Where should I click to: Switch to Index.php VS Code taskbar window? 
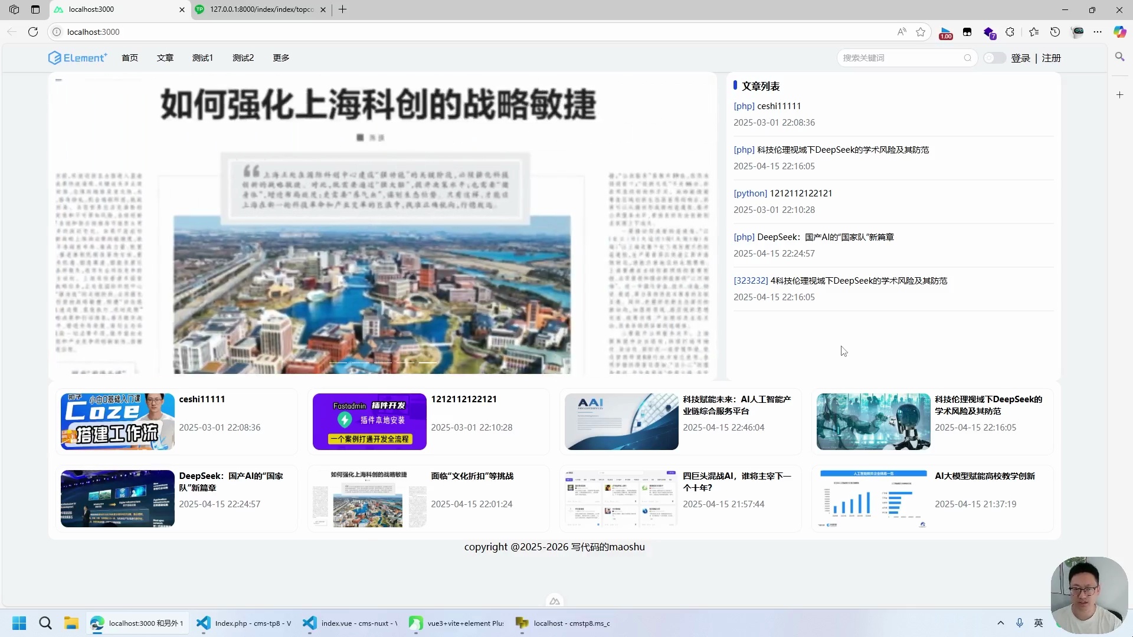pos(244,623)
